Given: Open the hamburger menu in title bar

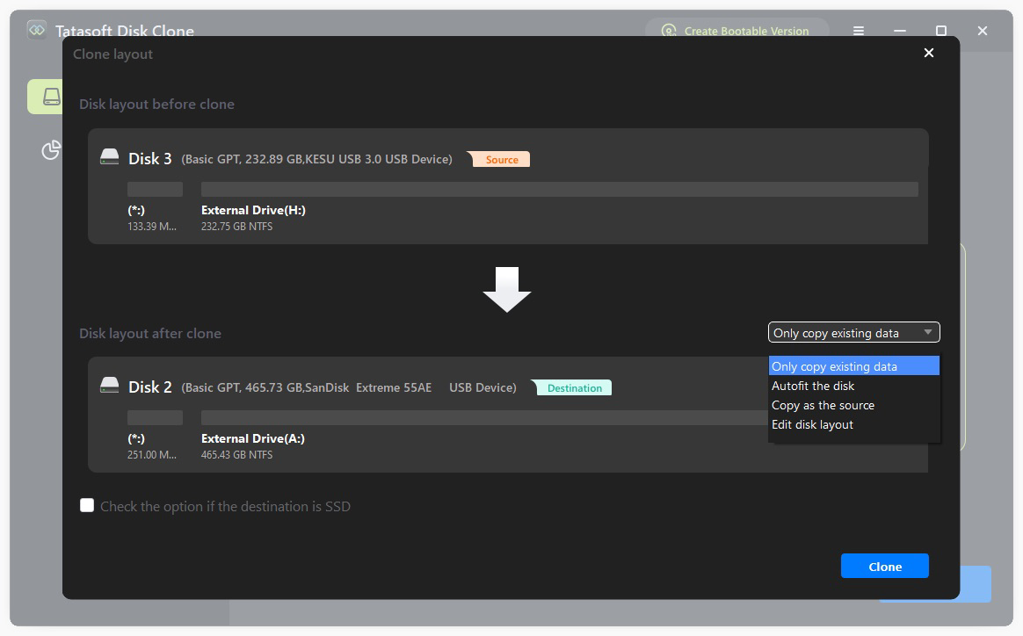Looking at the screenshot, I should pos(858,31).
